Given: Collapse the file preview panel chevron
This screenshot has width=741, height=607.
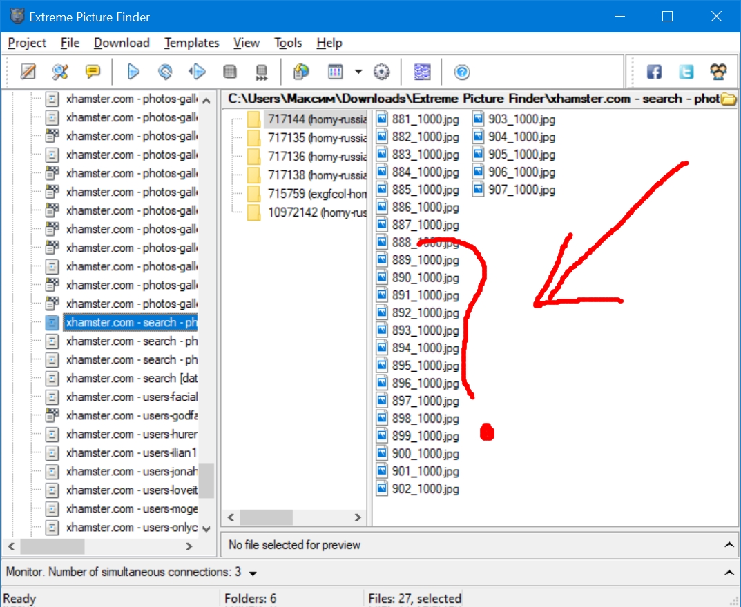Looking at the screenshot, I should pos(729,545).
